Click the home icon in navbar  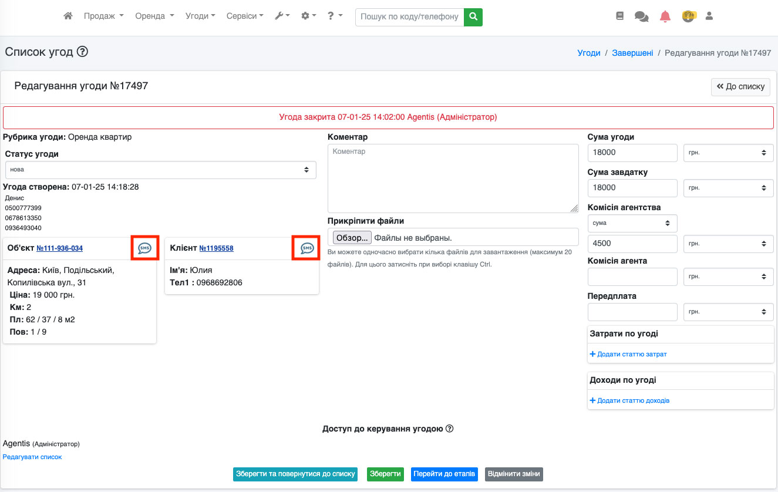pos(68,16)
